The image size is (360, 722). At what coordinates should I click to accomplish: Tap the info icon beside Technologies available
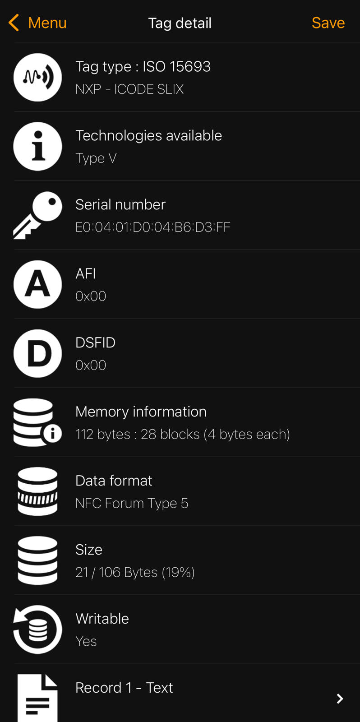tap(37, 147)
